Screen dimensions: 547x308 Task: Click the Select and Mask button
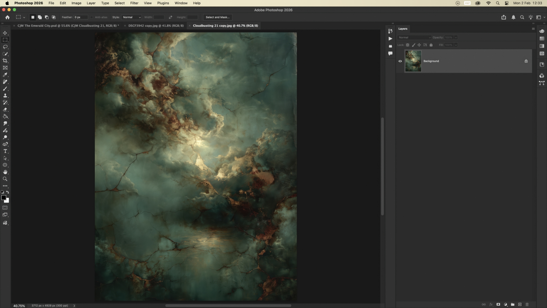217,17
